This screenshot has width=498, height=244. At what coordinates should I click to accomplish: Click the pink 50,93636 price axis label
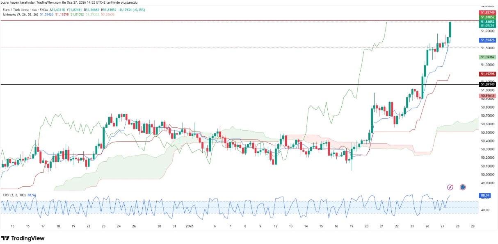pyautogui.click(x=487, y=96)
